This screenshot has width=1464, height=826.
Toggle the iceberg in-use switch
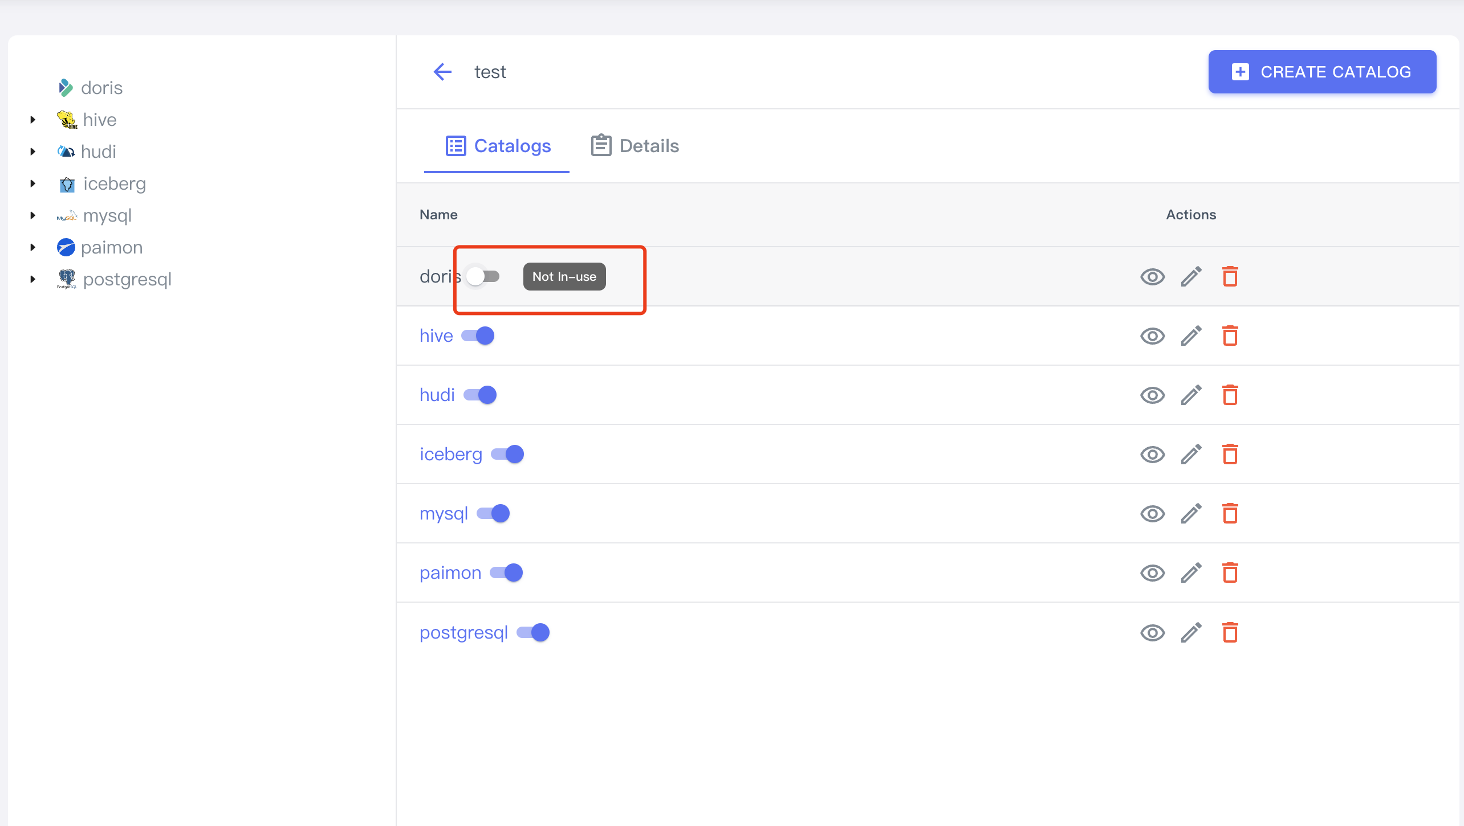pyautogui.click(x=508, y=455)
